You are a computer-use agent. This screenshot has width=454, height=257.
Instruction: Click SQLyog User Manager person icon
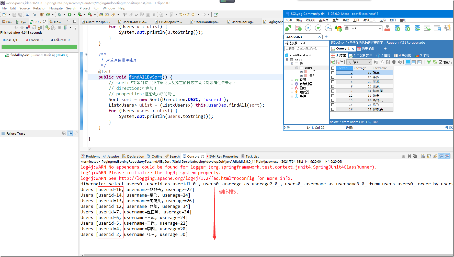387,28
